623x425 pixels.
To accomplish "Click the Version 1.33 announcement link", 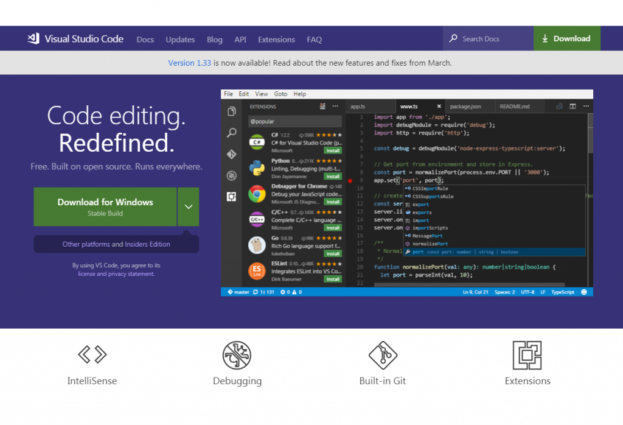I will [x=189, y=63].
